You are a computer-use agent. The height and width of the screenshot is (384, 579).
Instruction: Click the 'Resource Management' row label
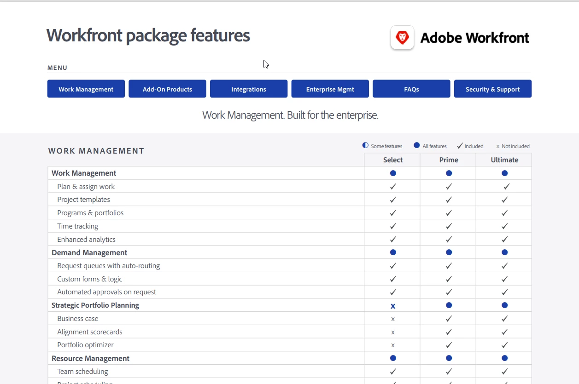[91, 359]
